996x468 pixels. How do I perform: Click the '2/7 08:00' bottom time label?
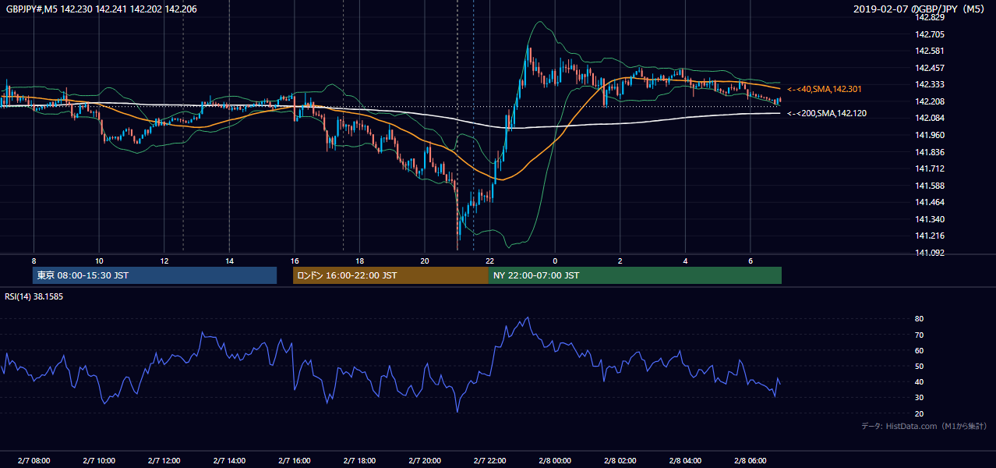coord(34,461)
